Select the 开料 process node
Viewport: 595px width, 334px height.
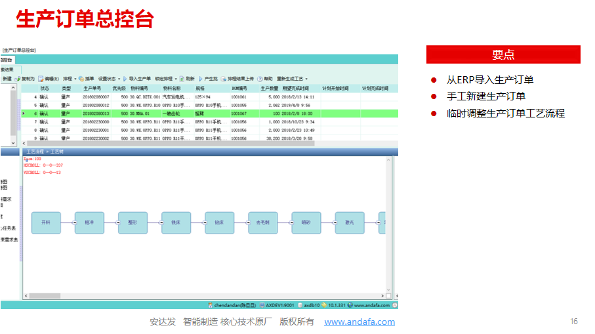tap(46, 223)
